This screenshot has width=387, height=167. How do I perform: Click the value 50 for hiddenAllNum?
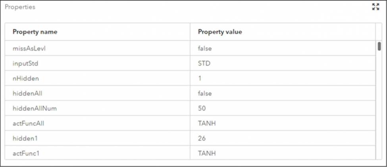pyautogui.click(x=202, y=108)
